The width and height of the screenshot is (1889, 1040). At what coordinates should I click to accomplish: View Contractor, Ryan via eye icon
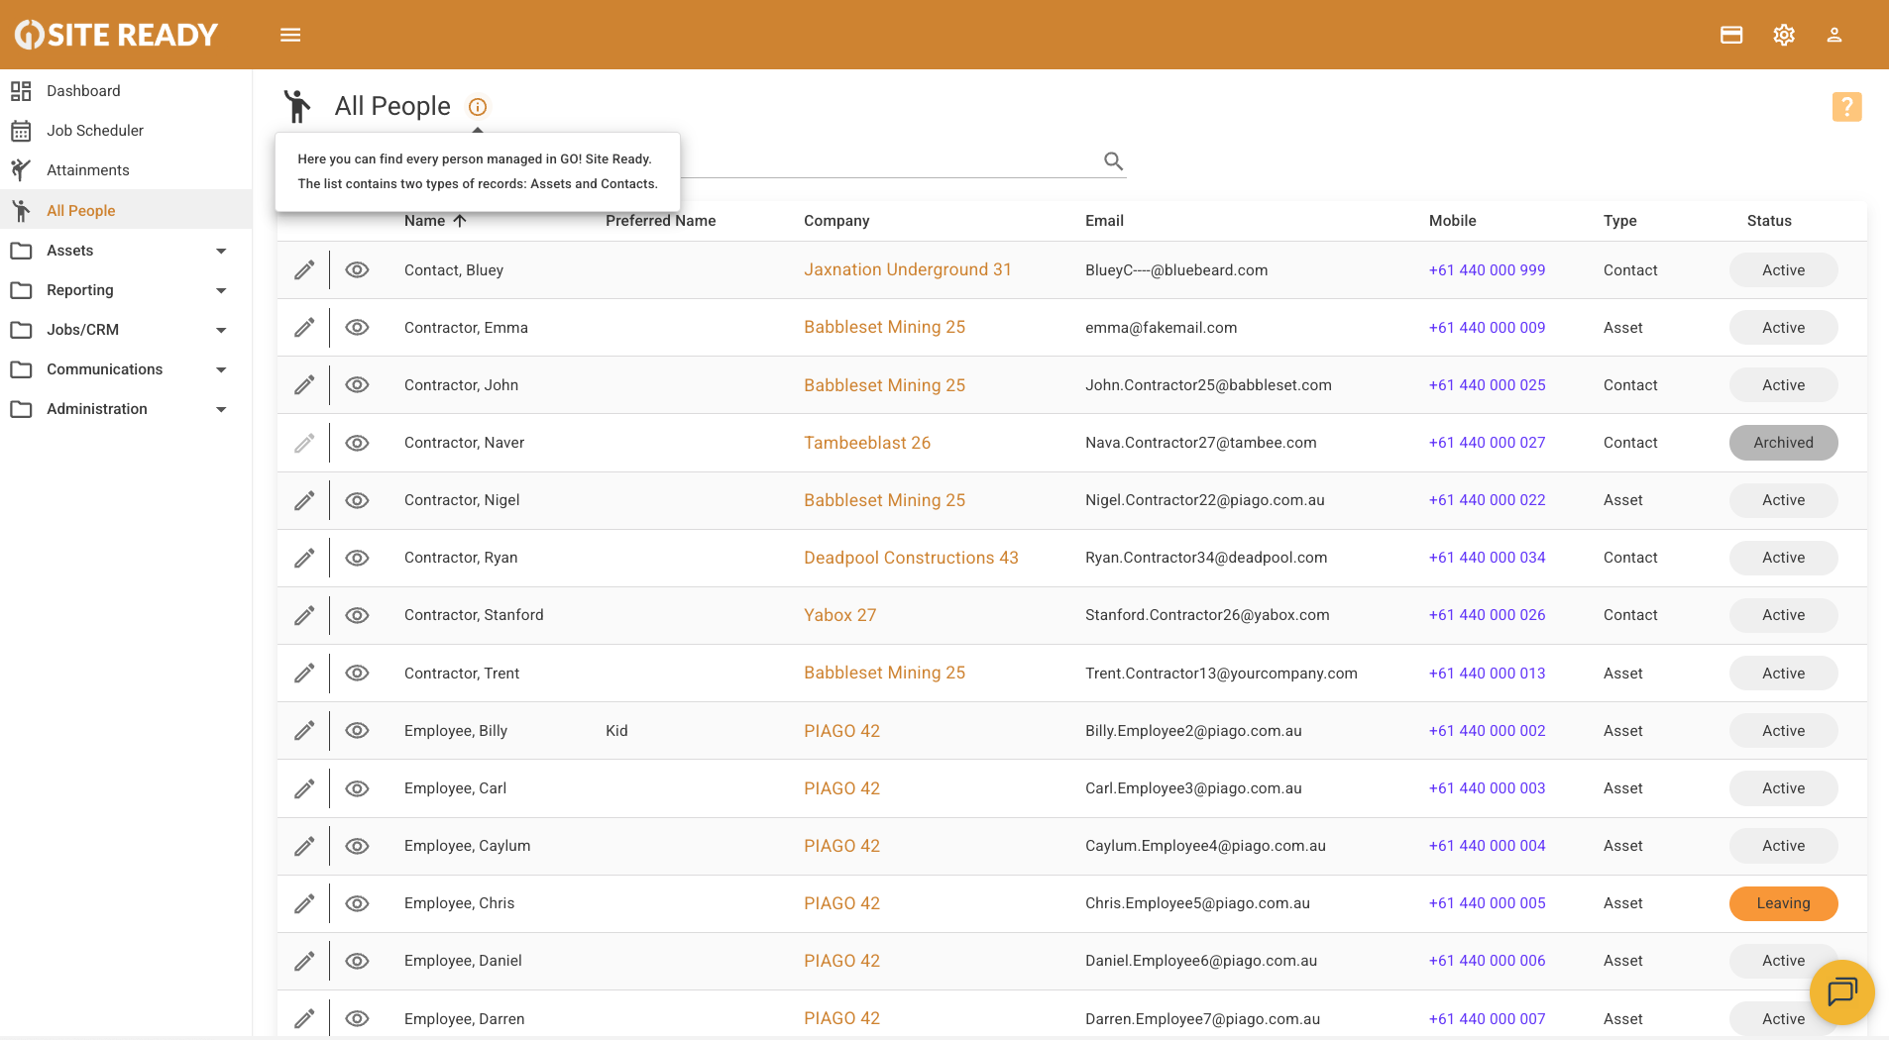click(357, 558)
